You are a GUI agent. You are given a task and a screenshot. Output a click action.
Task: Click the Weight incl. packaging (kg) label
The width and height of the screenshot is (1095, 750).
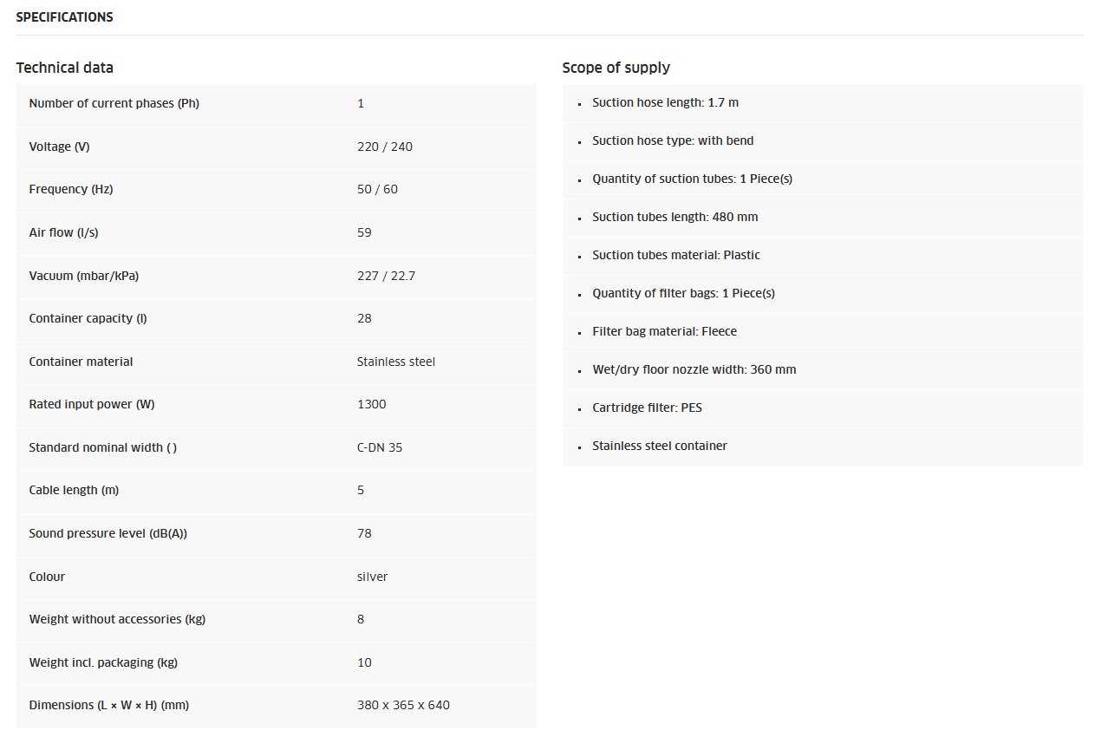click(x=103, y=662)
